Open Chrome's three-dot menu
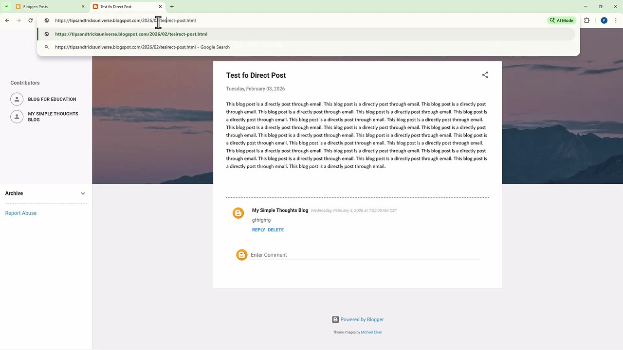This screenshot has width=623, height=350. pos(616,20)
